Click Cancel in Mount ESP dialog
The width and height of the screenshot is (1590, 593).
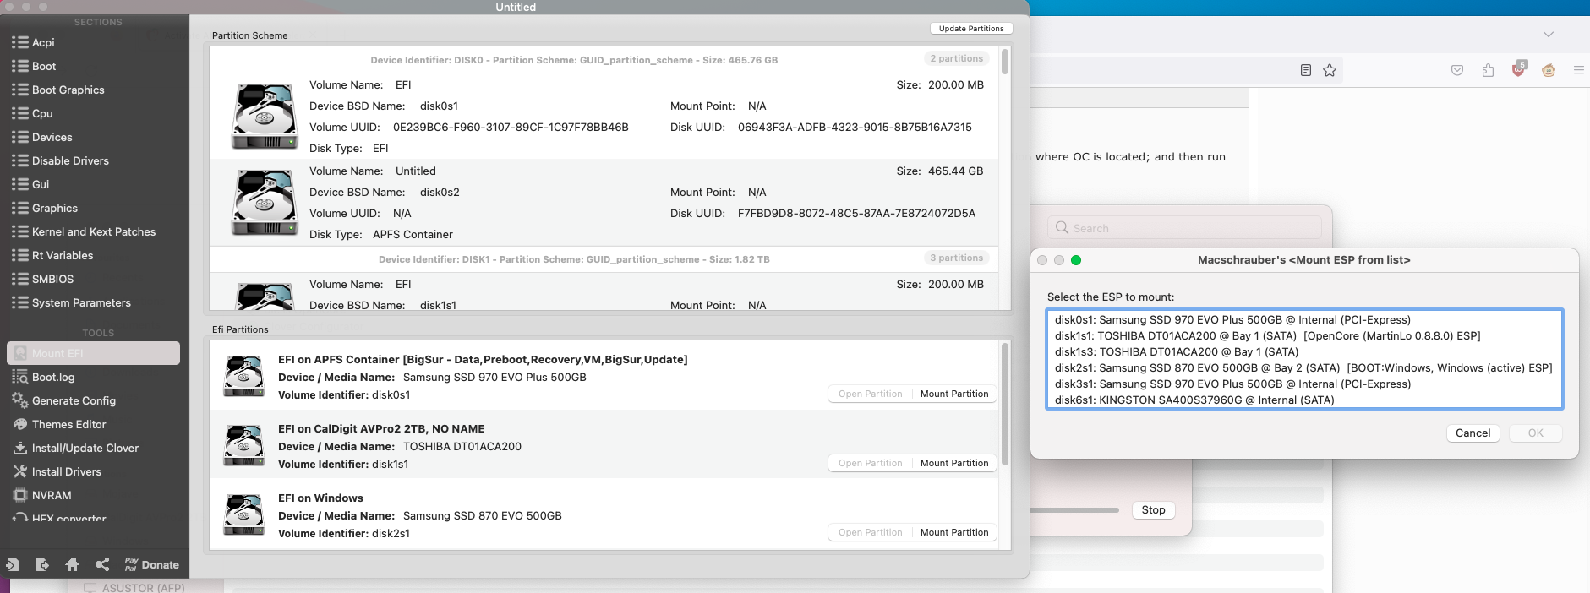click(1473, 433)
